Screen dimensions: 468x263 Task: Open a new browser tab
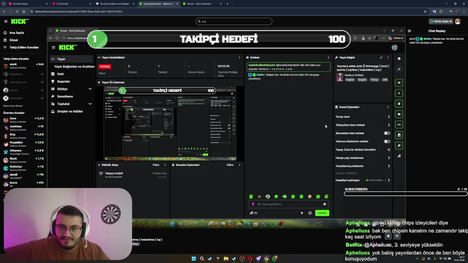(227, 4)
